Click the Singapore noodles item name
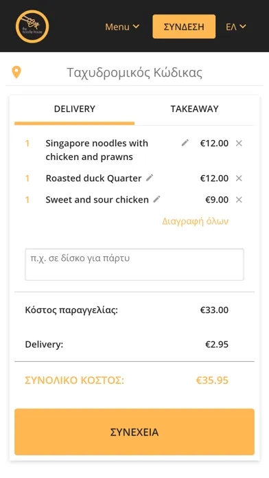The height and width of the screenshot is (478, 269). click(97, 150)
